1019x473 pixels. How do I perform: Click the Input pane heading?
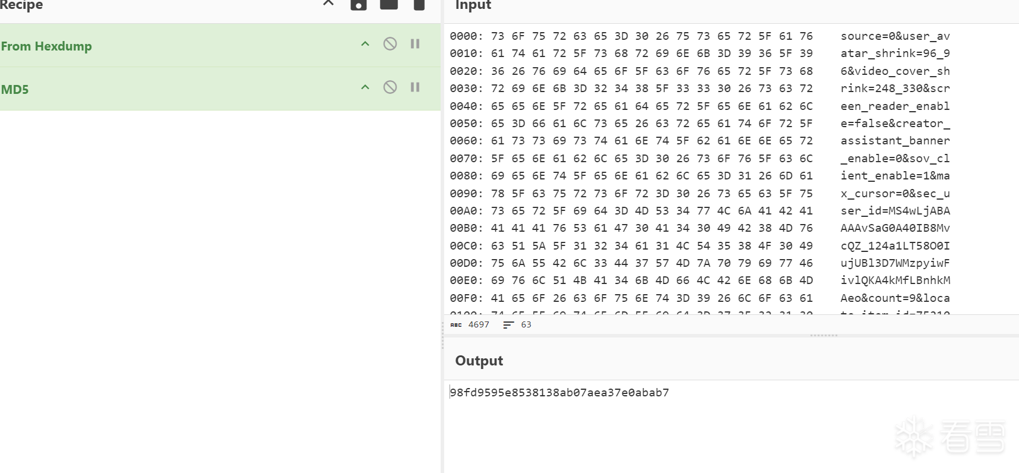(473, 5)
